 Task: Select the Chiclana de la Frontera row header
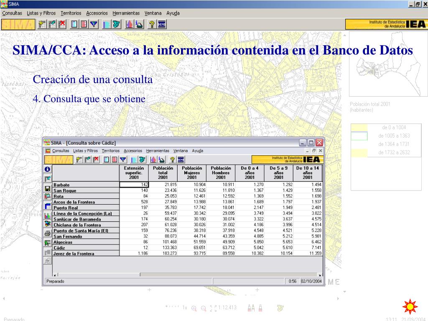pos(86,225)
